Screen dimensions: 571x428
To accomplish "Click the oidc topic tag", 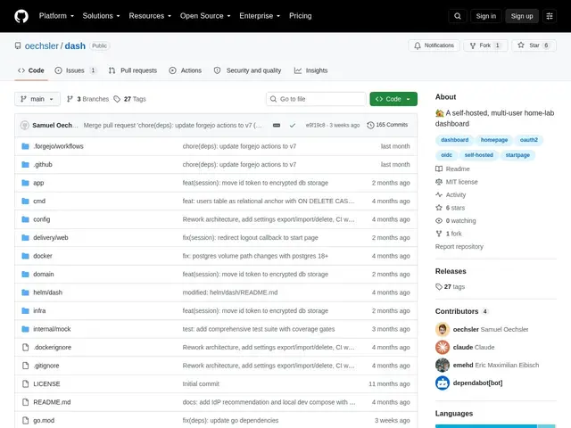I will [446, 155].
